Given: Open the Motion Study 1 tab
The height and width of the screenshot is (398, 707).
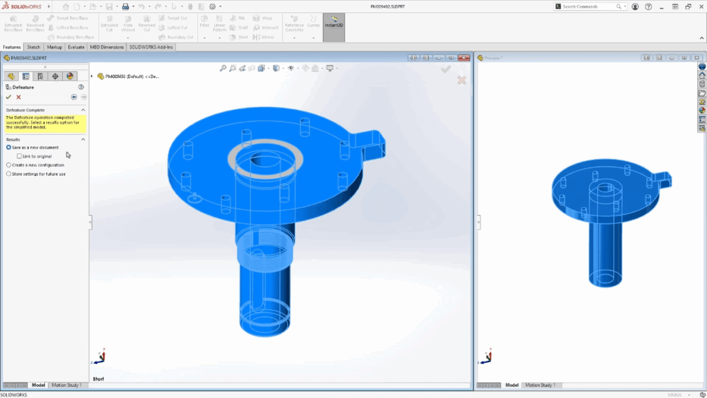Looking at the screenshot, I should 67,385.
